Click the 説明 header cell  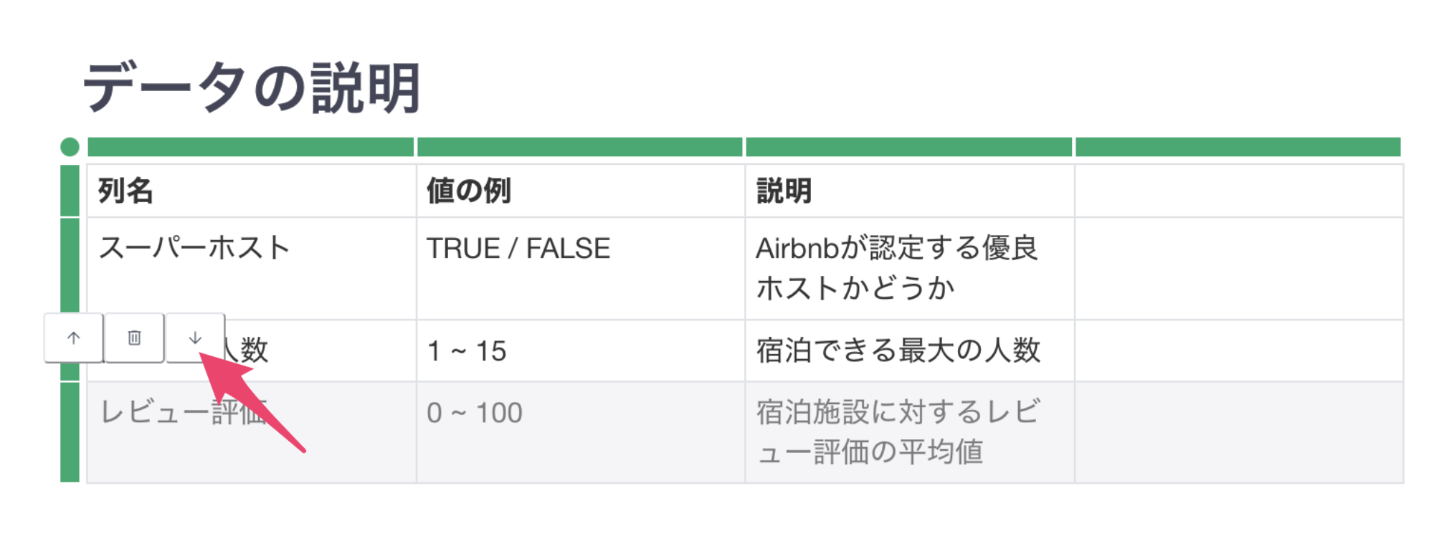coord(910,191)
